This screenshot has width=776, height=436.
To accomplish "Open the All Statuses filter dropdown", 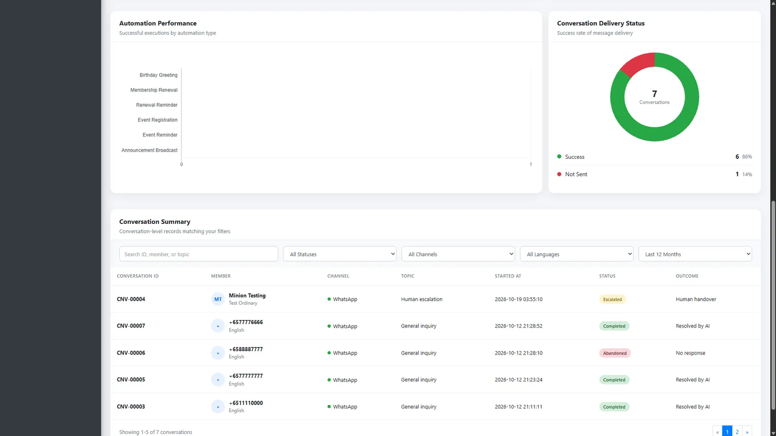I will pos(340,254).
